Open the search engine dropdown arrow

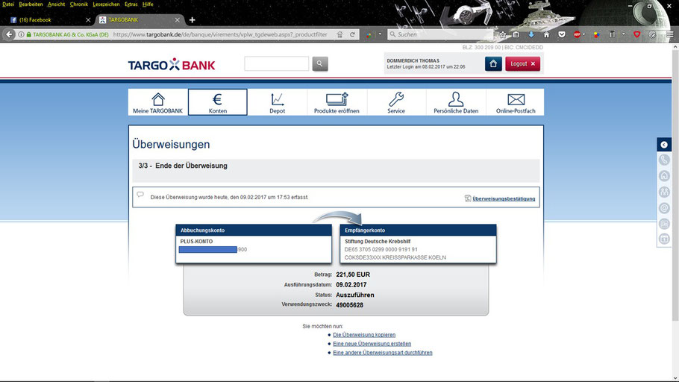(380, 34)
